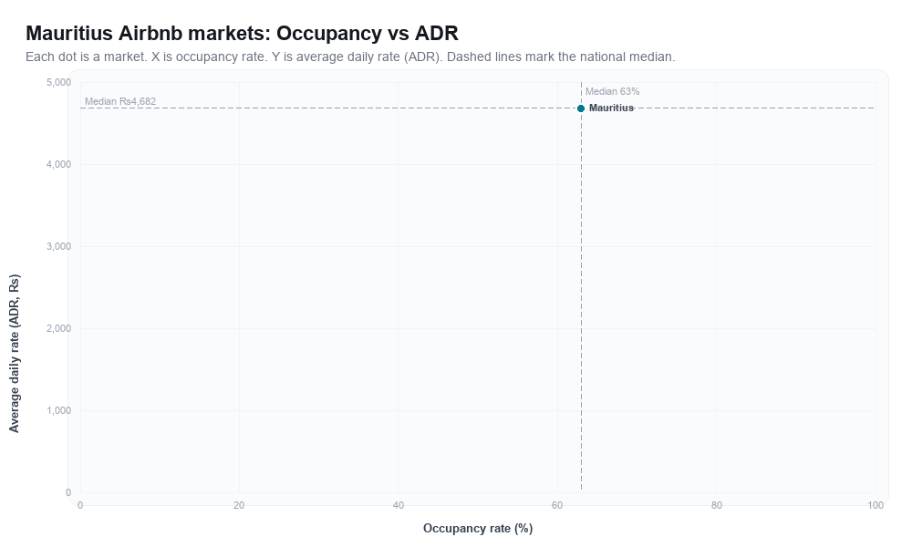The height and width of the screenshot is (547, 912).
Task: Click the Mauritius data point dot
Action: 580,108
